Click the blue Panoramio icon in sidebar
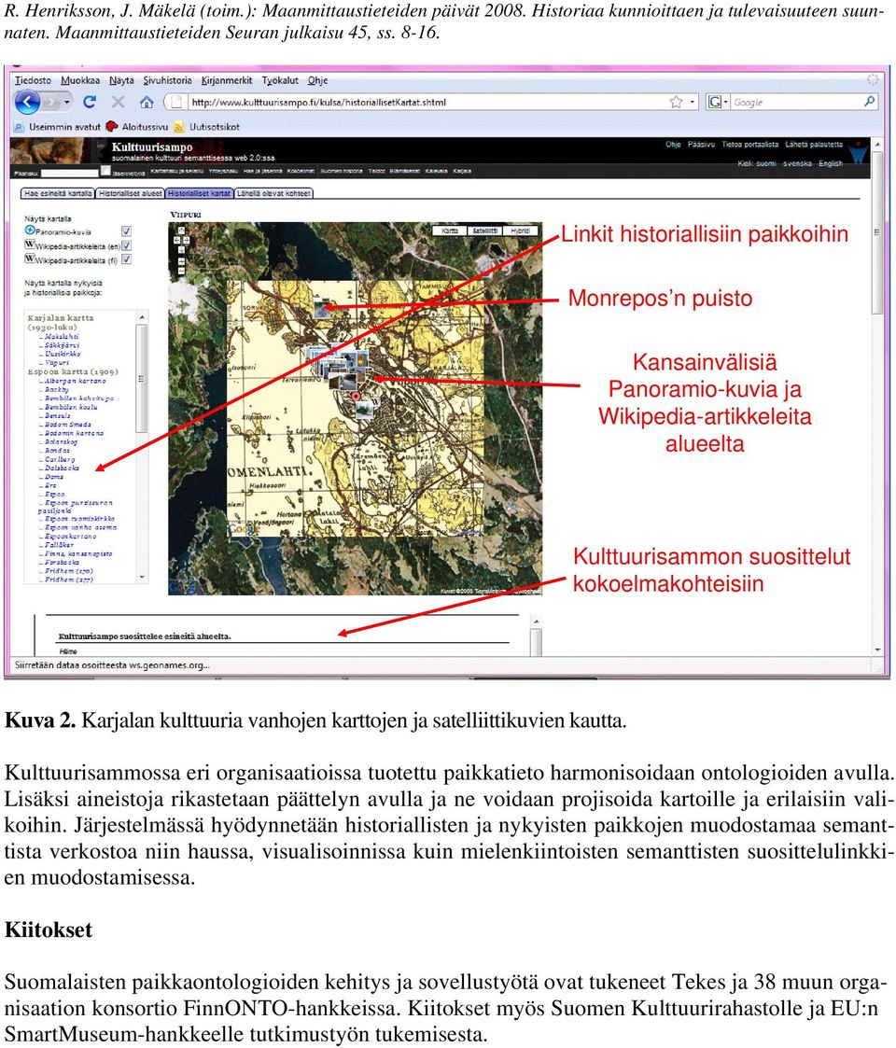 pos(30,231)
